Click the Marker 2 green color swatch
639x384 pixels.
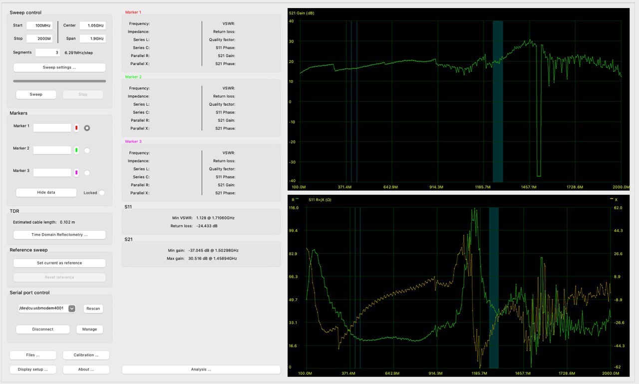click(x=76, y=150)
